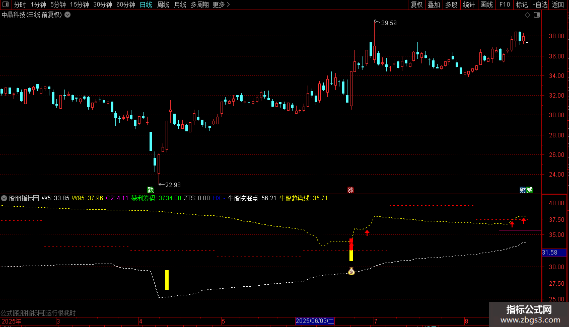
Task: Switch to the 60分钟 period
Action: pos(126,5)
